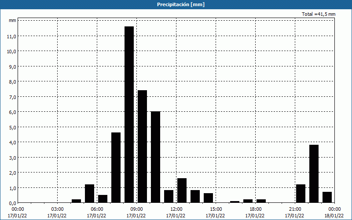The width and height of the screenshot is (352, 220).
Task: Select the '21:00' time axis label
Action: 295,209
